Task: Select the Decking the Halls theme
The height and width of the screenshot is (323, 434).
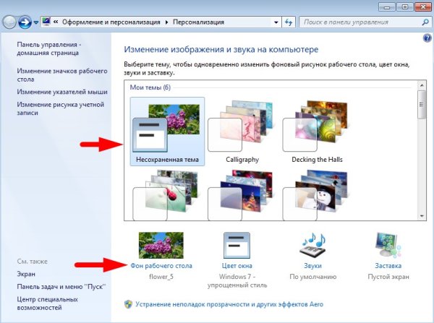Action: pos(317,132)
